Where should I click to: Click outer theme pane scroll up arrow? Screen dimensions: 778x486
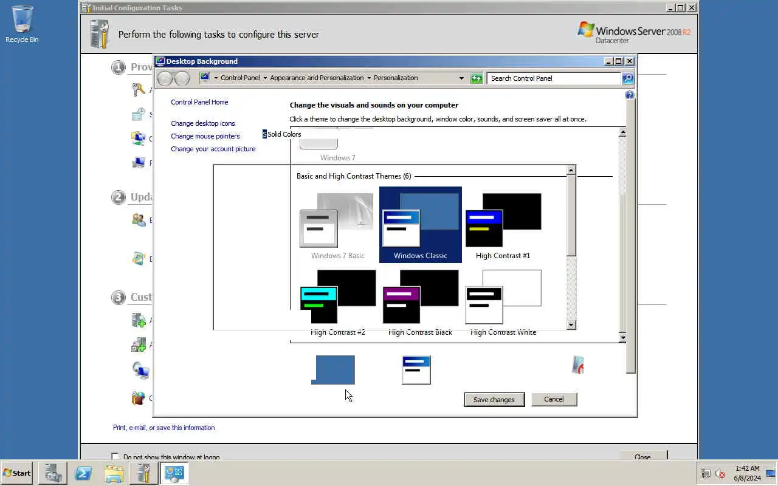tap(622, 132)
